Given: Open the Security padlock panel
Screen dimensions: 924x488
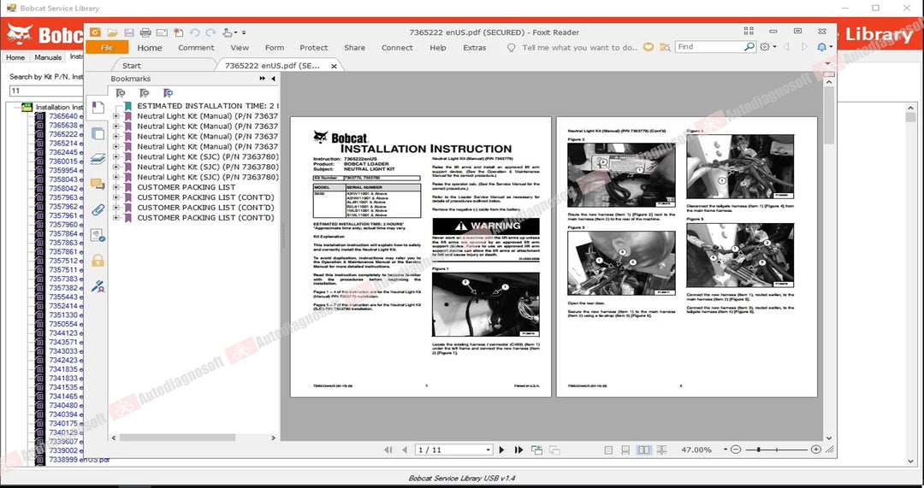Looking at the screenshot, I should point(98,260).
